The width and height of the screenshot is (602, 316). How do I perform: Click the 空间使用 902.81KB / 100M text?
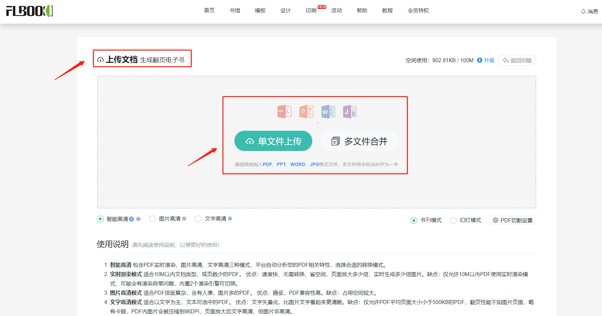[440, 60]
